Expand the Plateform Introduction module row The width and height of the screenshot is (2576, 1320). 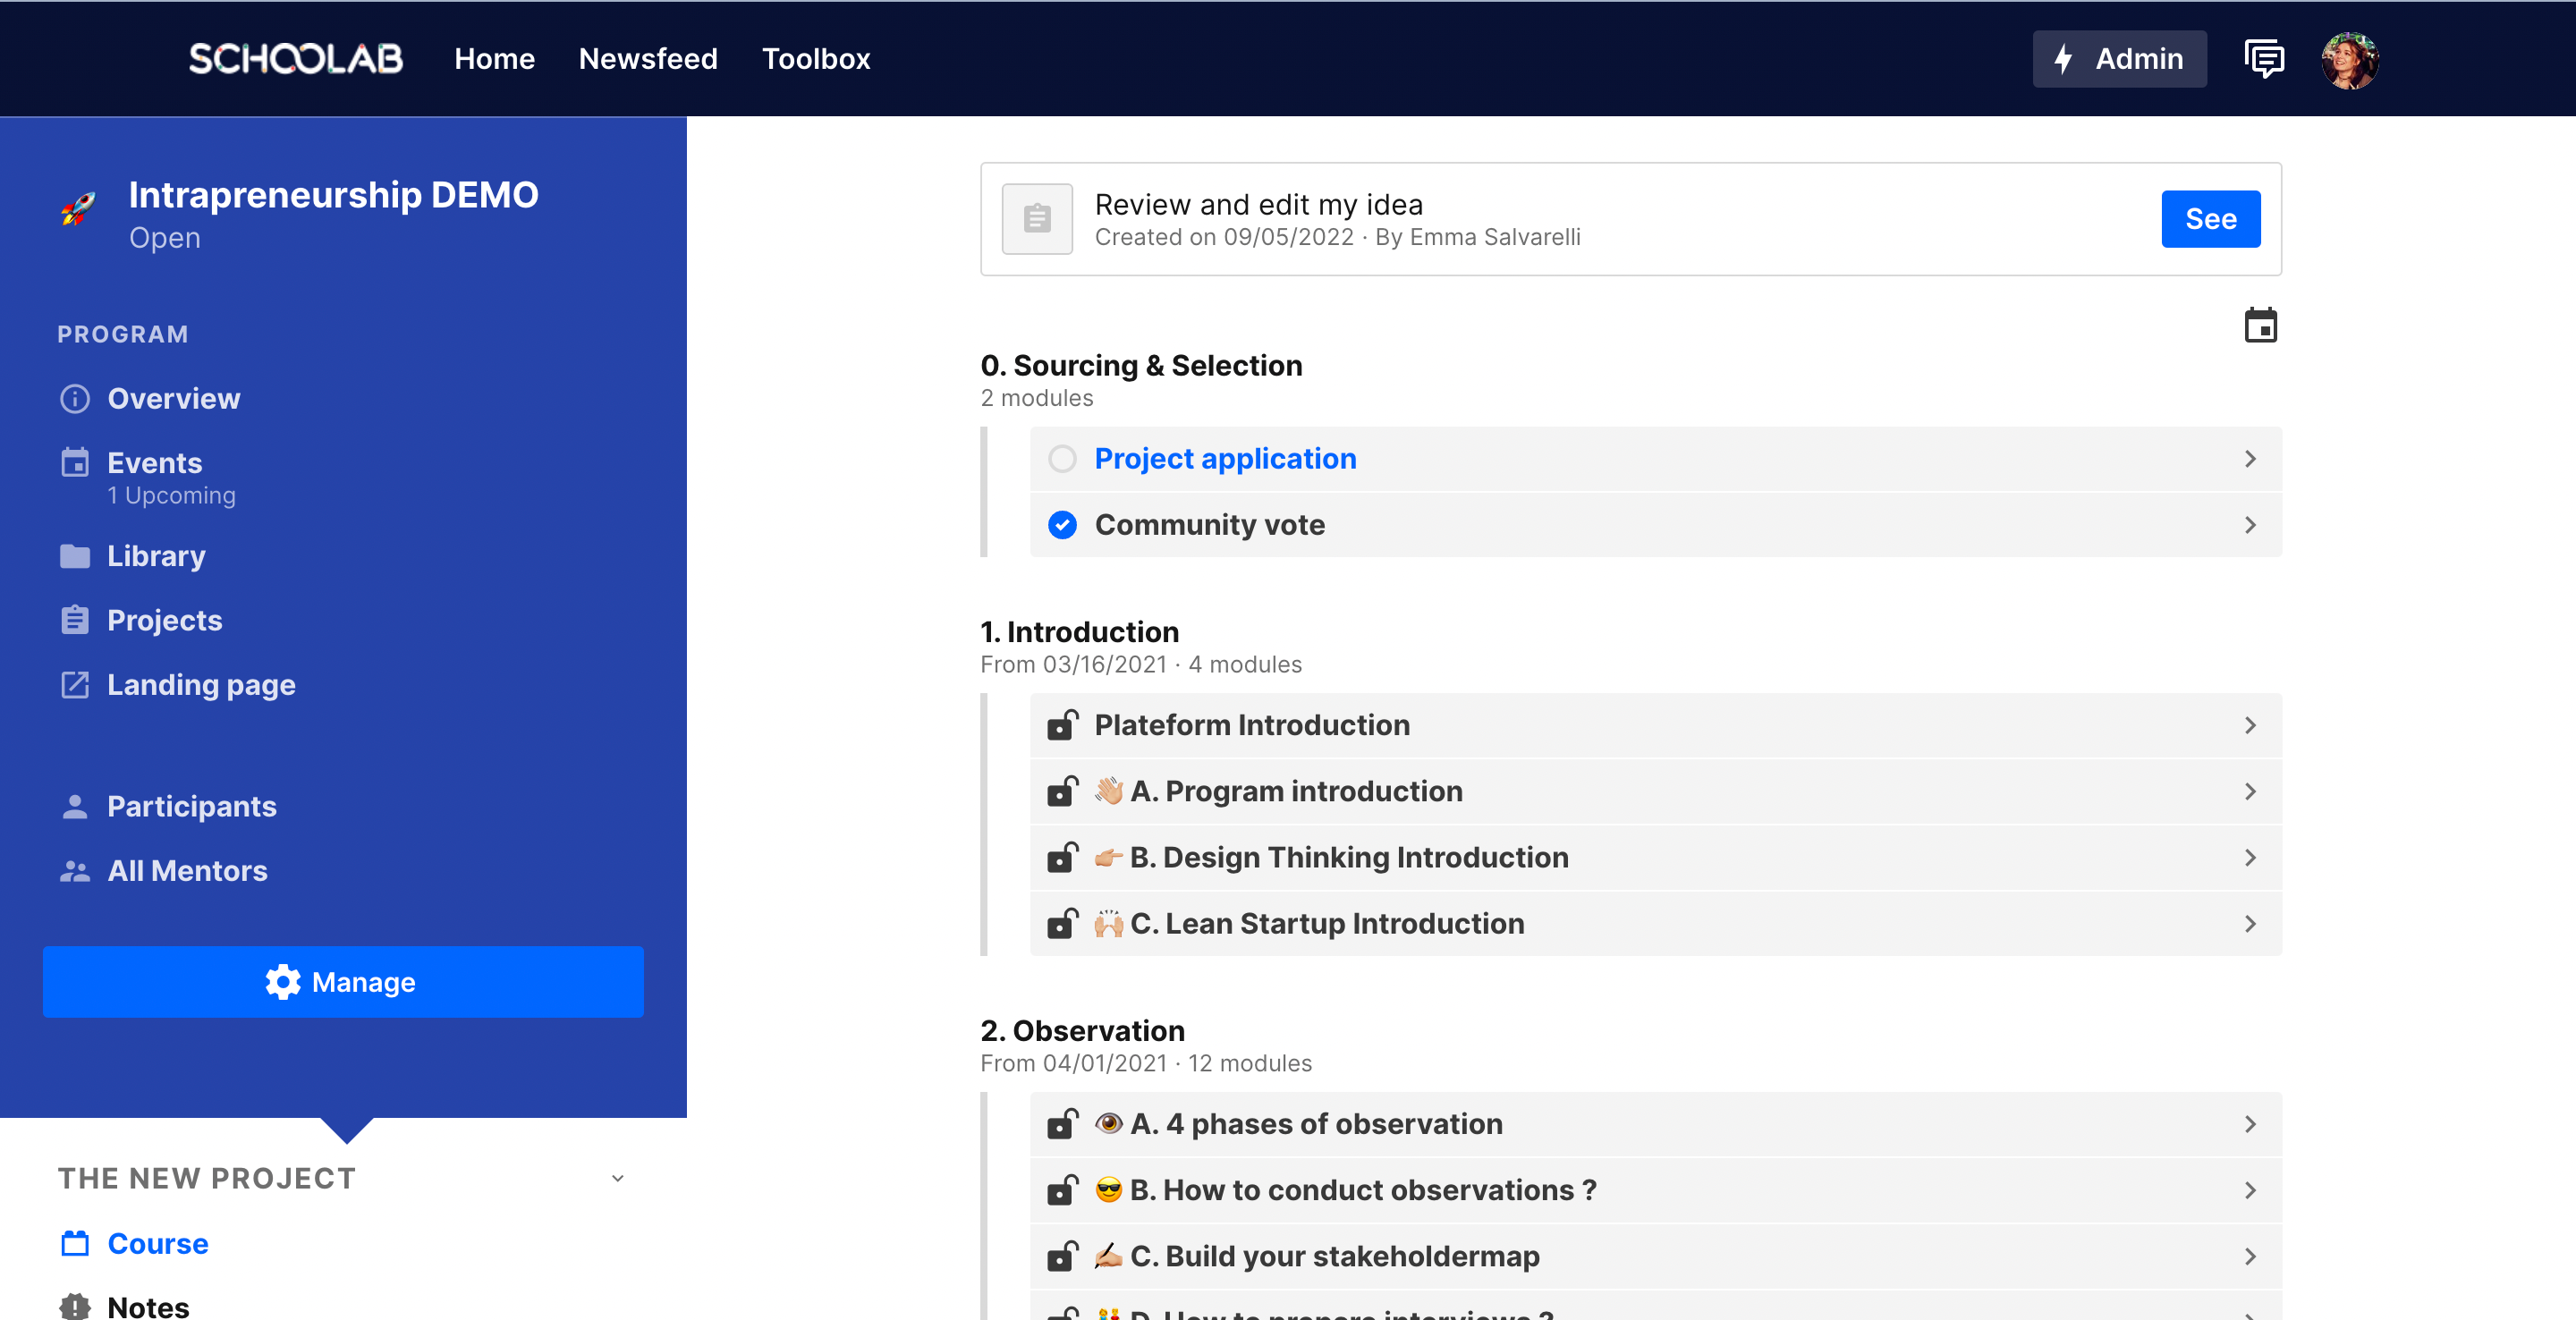[2253, 724]
